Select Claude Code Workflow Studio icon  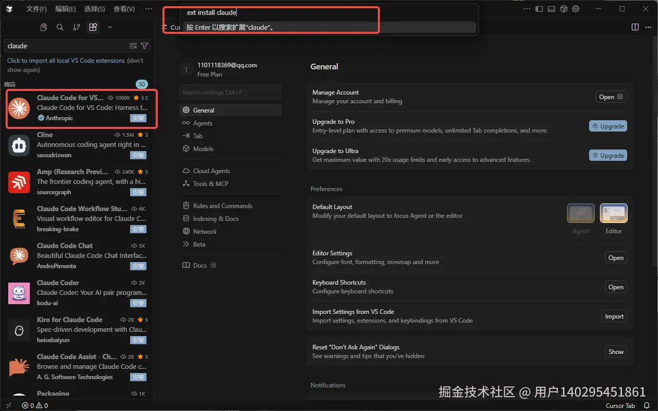coord(19,219)
